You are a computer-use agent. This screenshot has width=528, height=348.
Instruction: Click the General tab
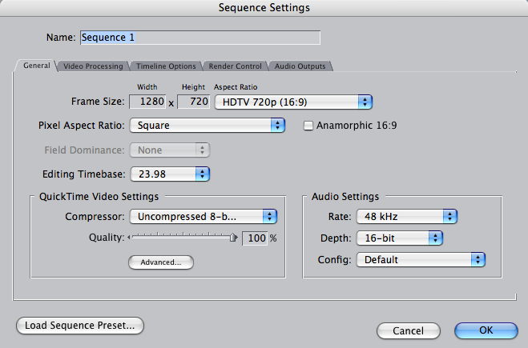[x=37, y=66]
